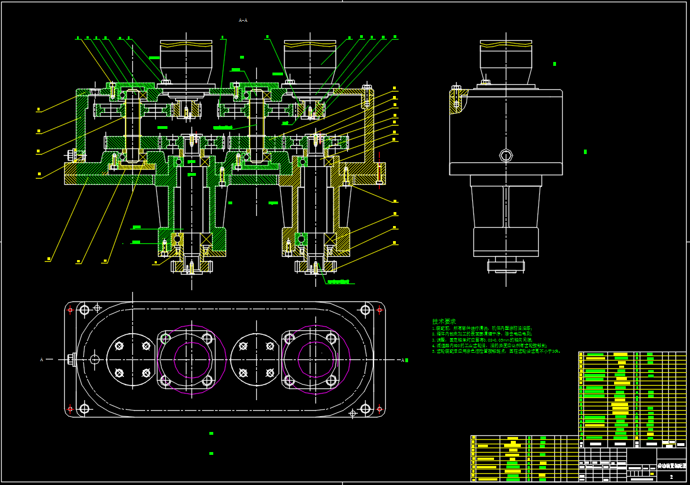Select the right magenta gear circle in plan view
Screen dimensions: 690x485
315,360
